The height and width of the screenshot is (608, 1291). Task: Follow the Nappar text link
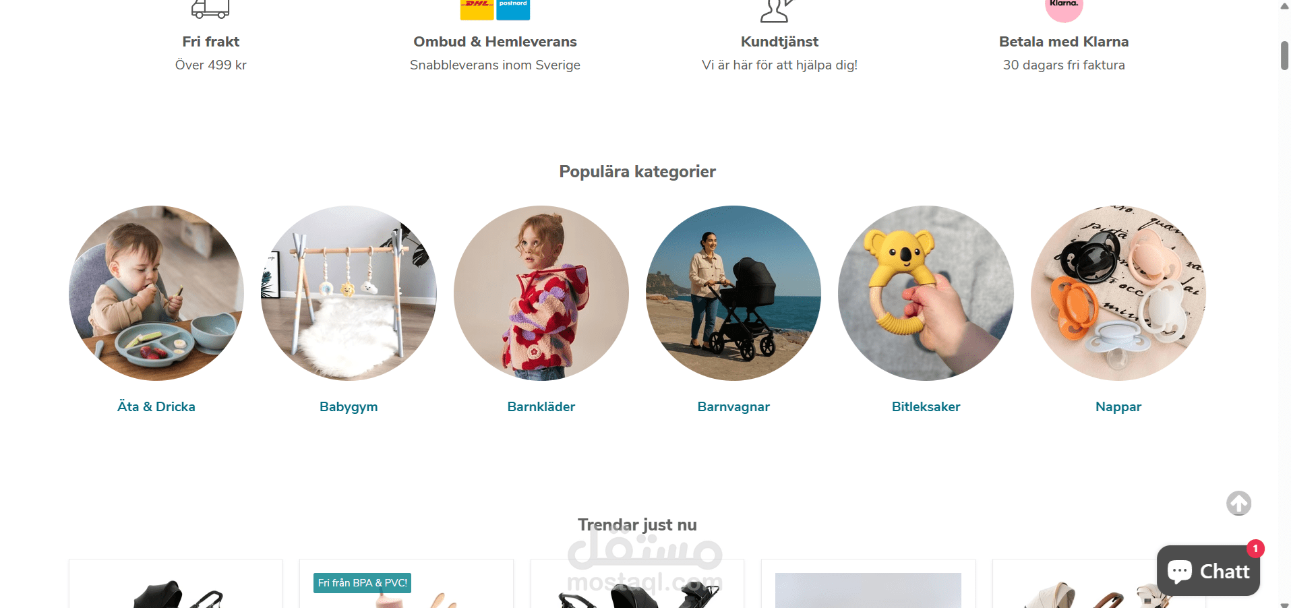coord(1118,407)
